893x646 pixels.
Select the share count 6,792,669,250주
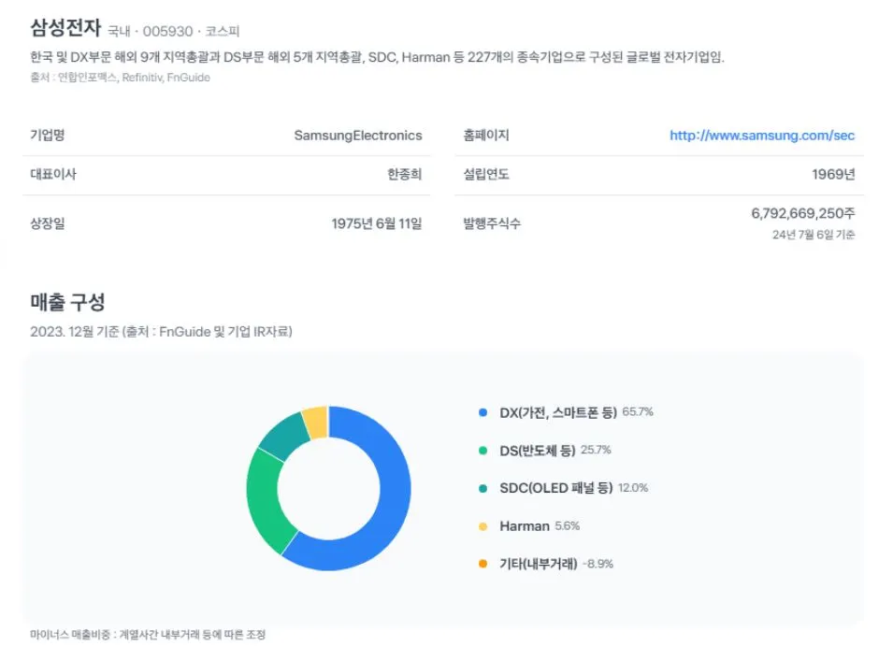(x=803, y=213)
